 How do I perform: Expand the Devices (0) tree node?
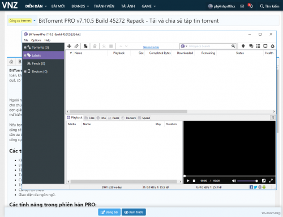(x=25, y=71)
